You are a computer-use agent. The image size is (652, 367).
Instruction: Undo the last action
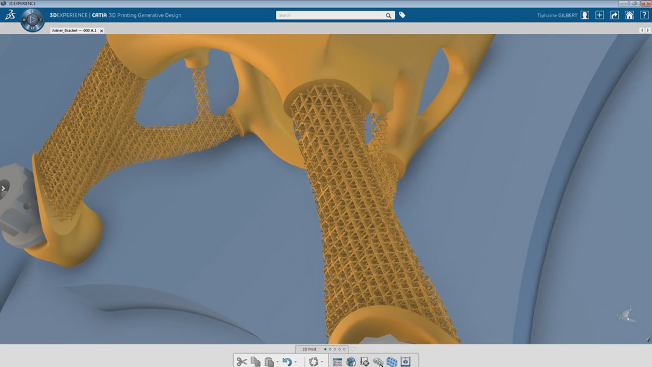coord(287,362)
